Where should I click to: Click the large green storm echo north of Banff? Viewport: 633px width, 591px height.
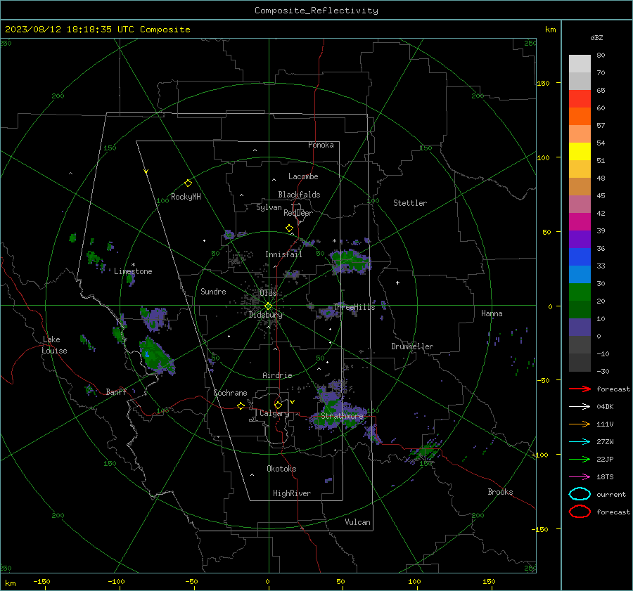[x=156, y=356]
